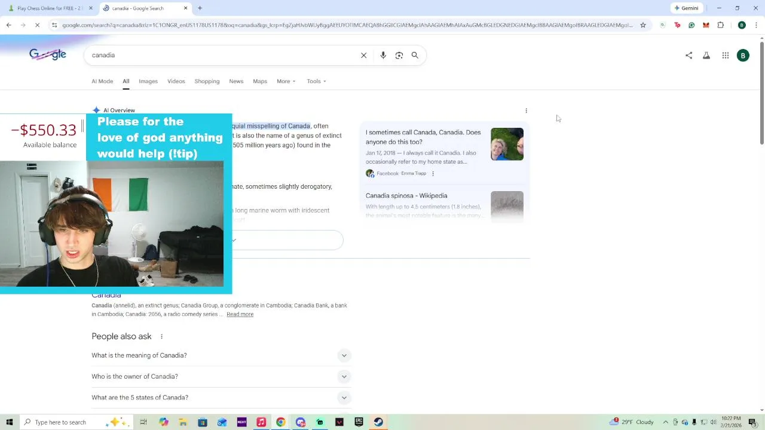
Task: Open the Google apps grid
Action: (725, 56)
